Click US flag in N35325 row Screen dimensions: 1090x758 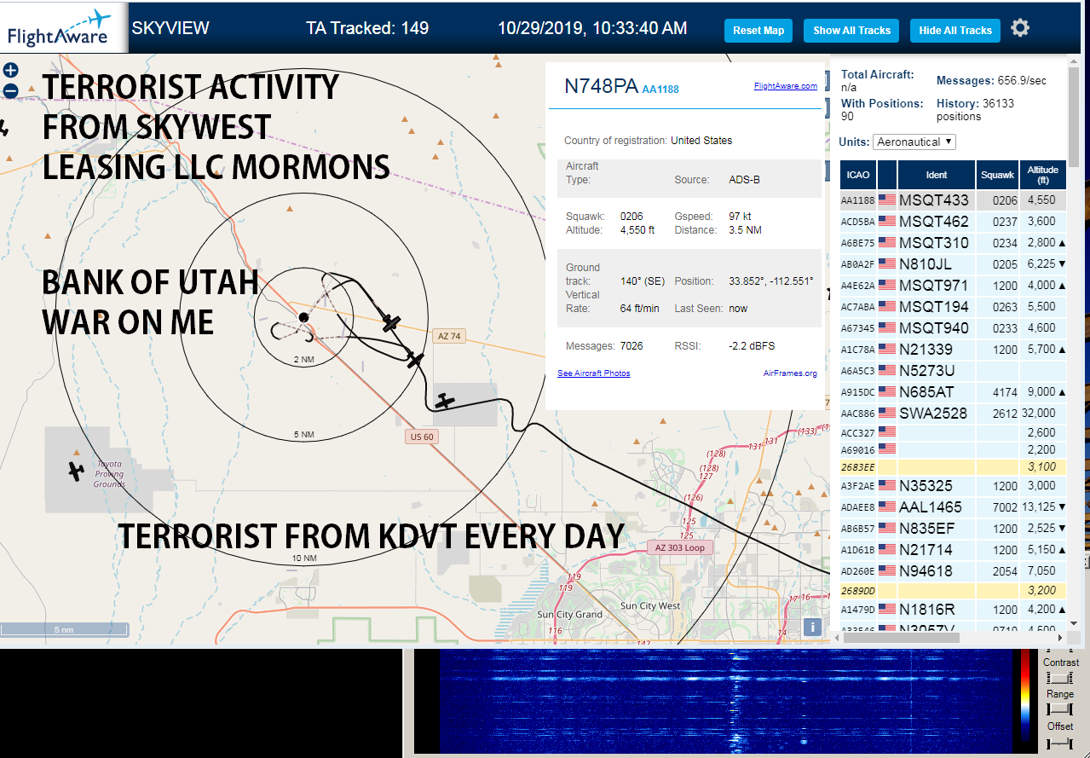(887, 486)
